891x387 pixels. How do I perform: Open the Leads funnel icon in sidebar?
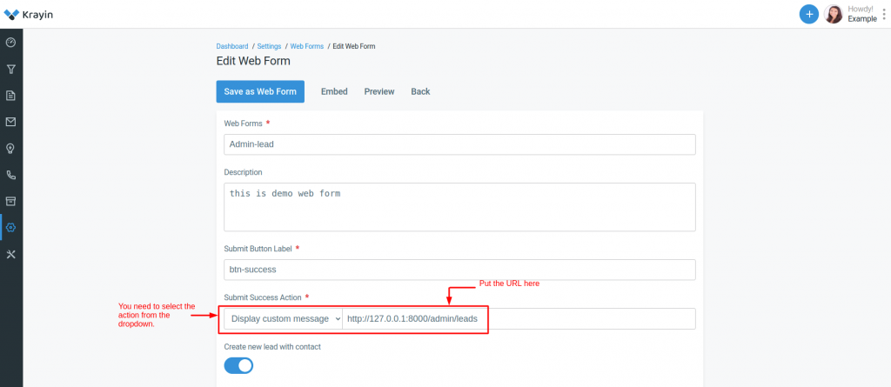tap(10, 70)
